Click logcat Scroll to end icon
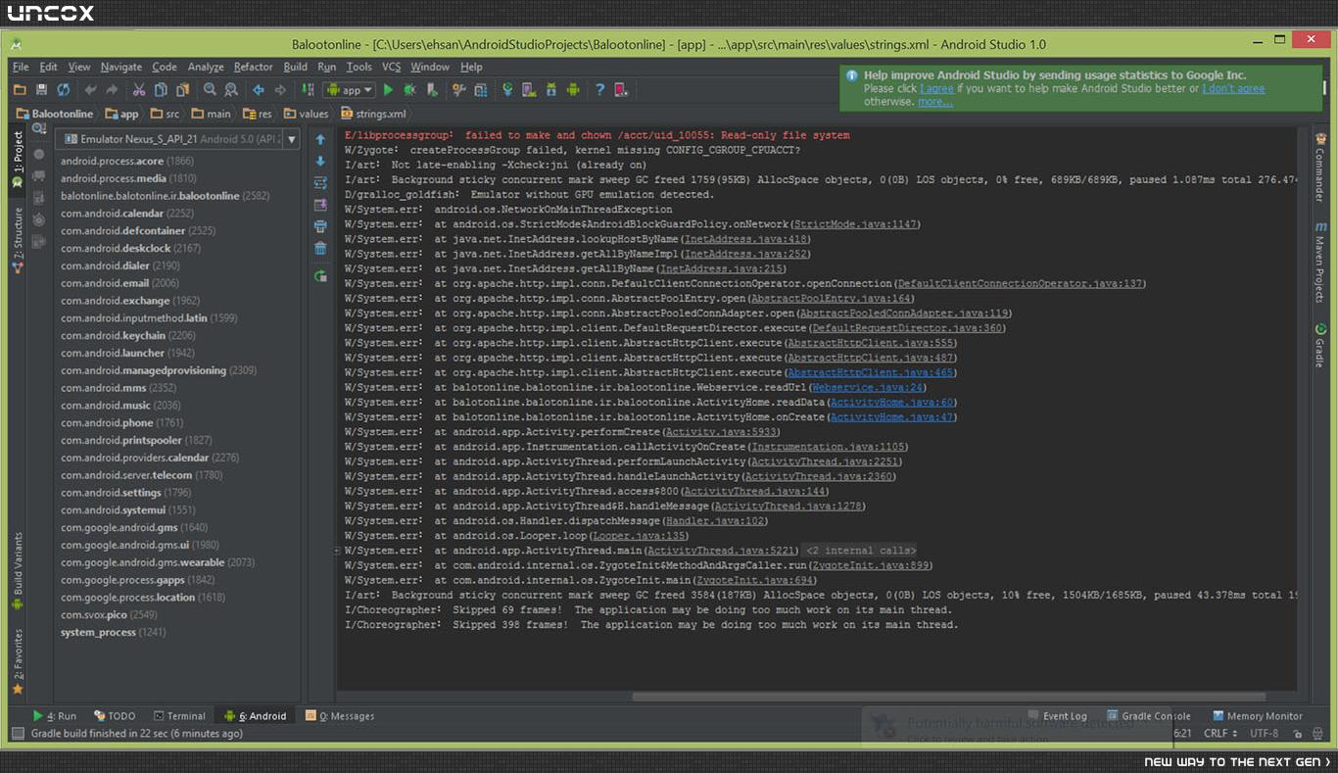 pos(320,205)
